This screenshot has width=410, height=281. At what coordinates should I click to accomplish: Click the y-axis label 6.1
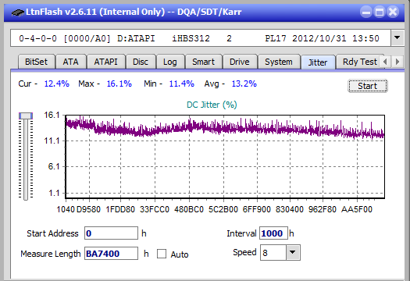pyautogui.click(x=54, y=166)
